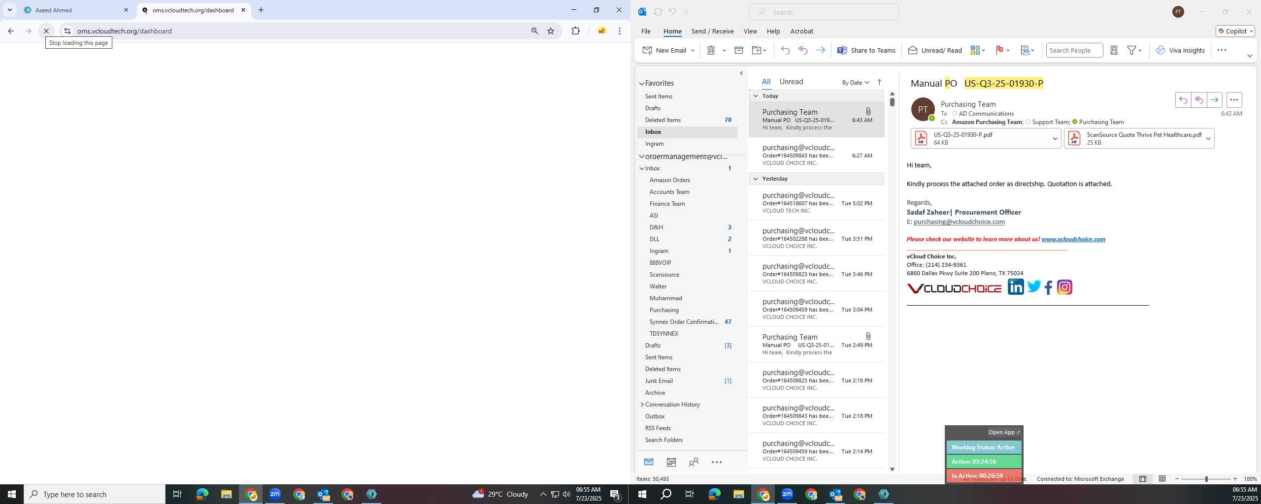Open the Acrobat ribbon tab
This screenshot has height=504, width=1261.
(x=801, y=31)
